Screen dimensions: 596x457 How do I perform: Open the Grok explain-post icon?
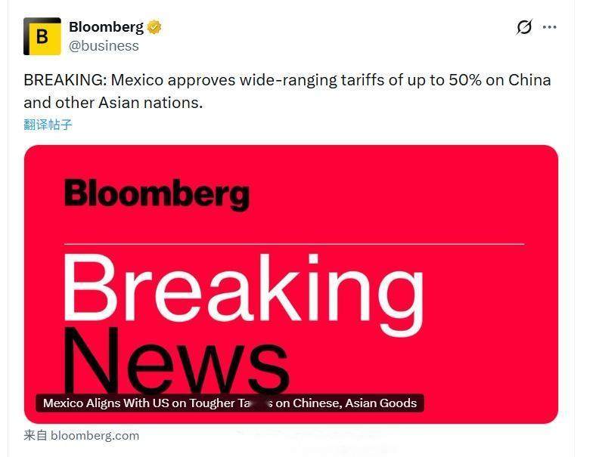click(x=524, y=27)
